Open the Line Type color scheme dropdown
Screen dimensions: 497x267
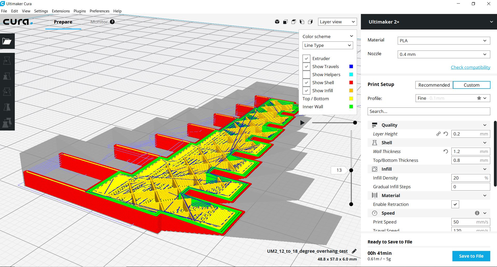pyautogui.click(x=328, y=45)
